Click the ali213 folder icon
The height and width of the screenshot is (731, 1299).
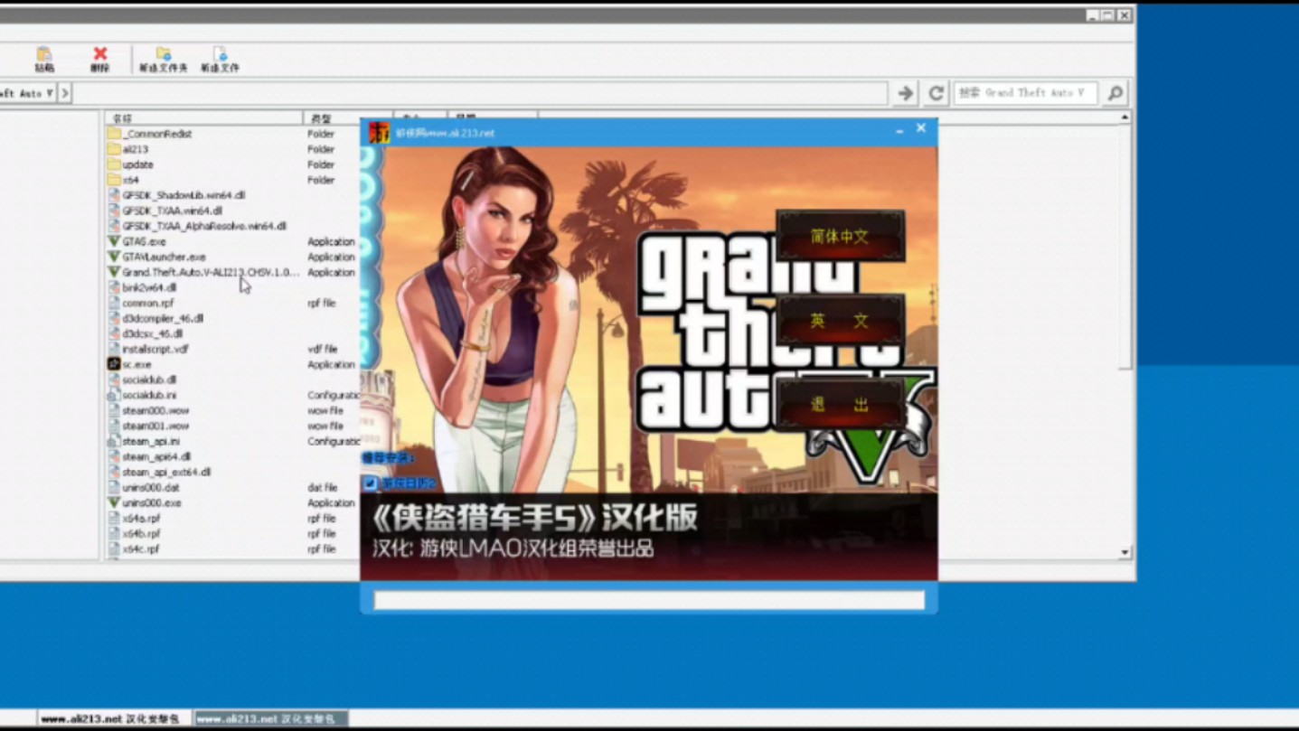pos(114,149)
